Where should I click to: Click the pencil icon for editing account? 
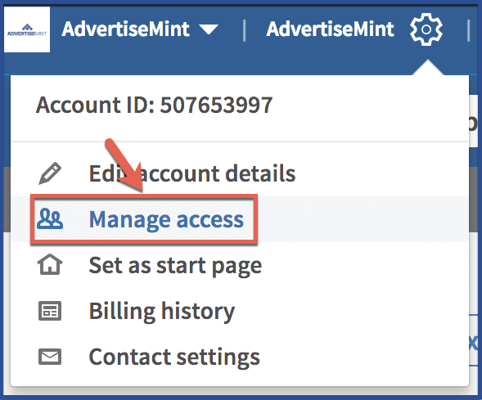[x=50, y=173]
